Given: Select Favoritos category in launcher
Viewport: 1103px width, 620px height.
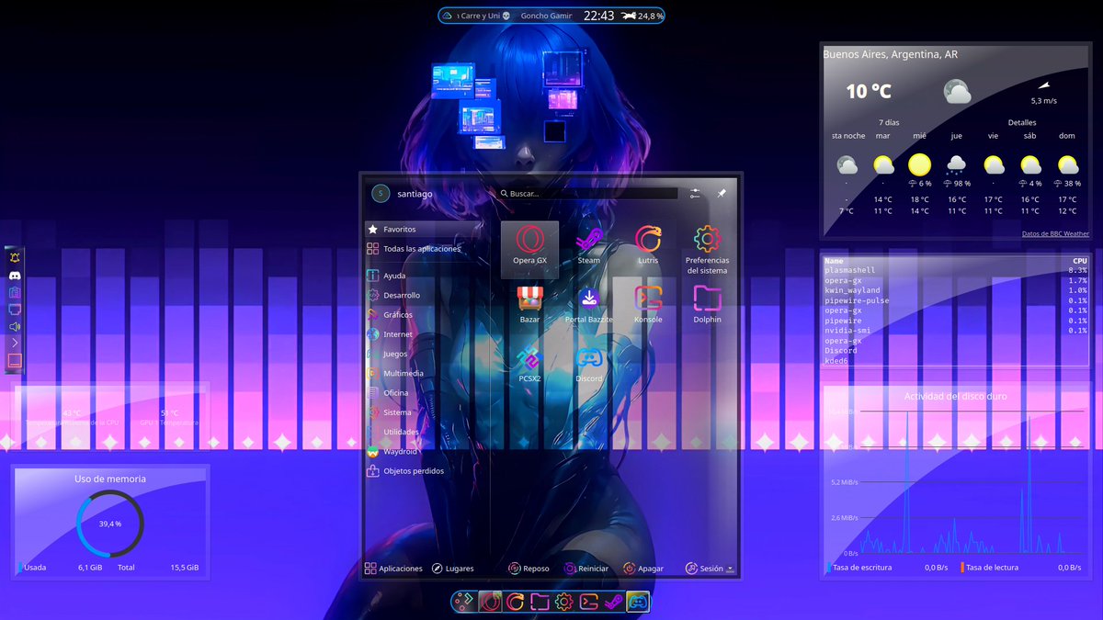Looking at the screenshot, I should [425, 229].
